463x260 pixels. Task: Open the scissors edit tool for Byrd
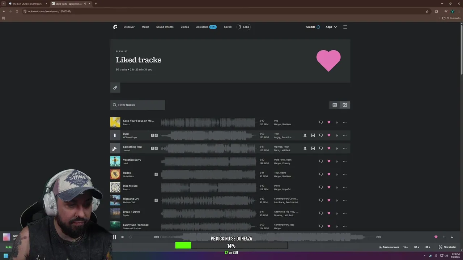pos(305,135)
